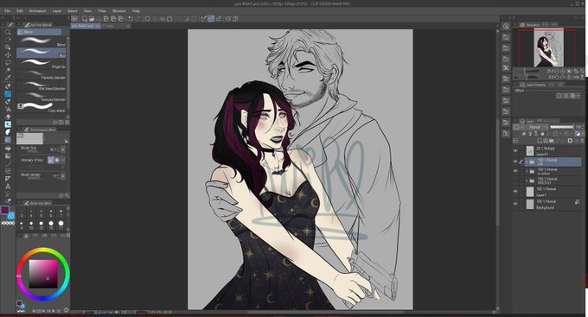This screenshot has width=588, height=317.
Task: Click the Undo arrow icon
Action: click(x=131, y=19)
